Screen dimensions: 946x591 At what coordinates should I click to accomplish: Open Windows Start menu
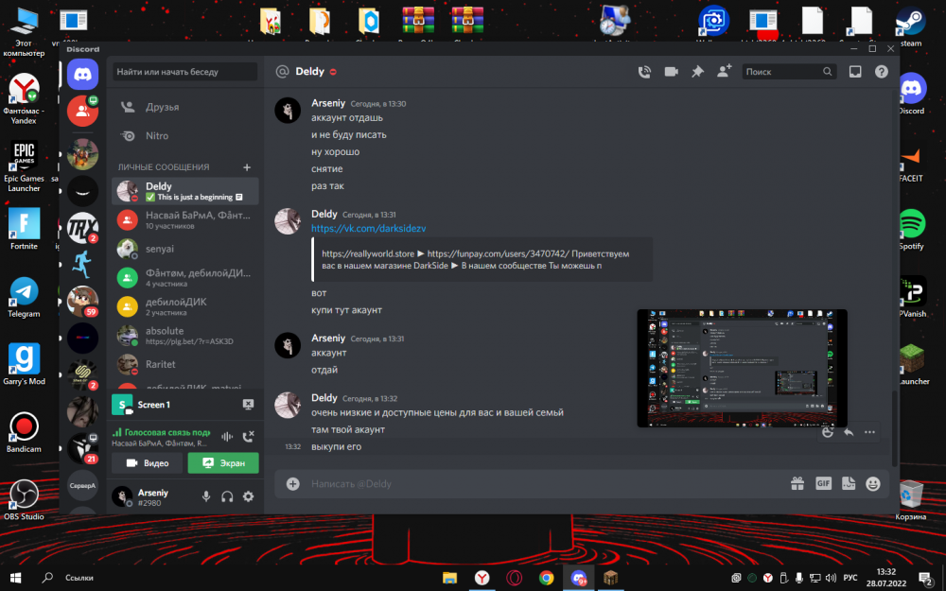pos(16,578)
